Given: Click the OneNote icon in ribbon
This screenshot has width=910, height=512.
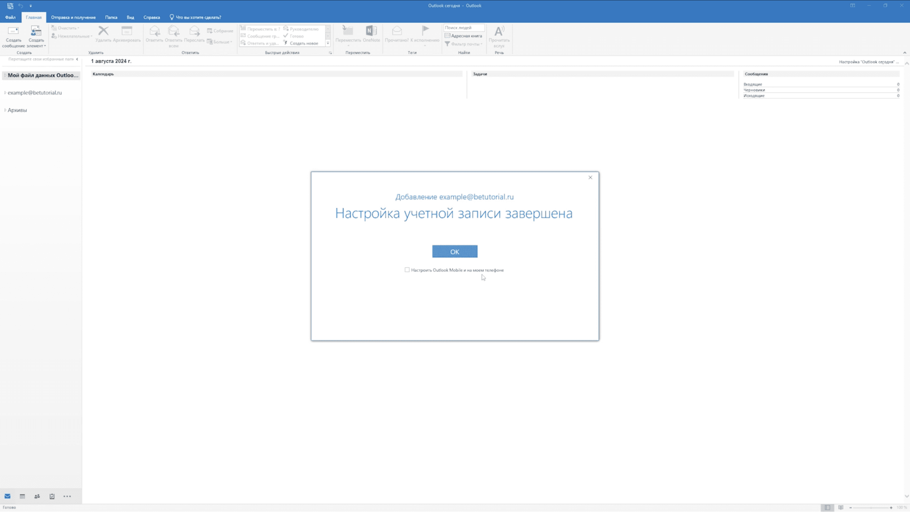Looking at the screenshot, I should tap(371, 31).
